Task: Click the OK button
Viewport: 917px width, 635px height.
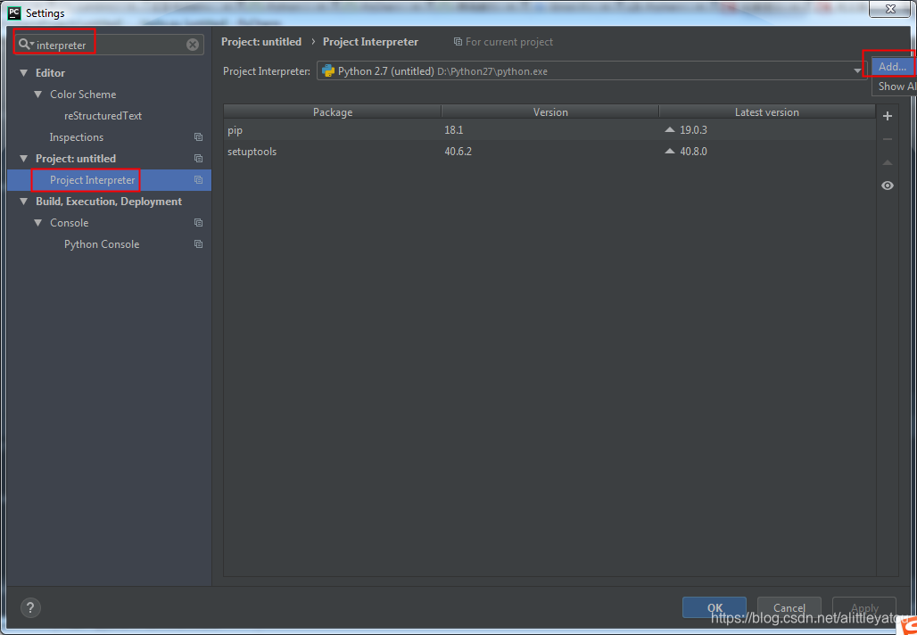Action: pyautogui.click(x=715, y=607)
